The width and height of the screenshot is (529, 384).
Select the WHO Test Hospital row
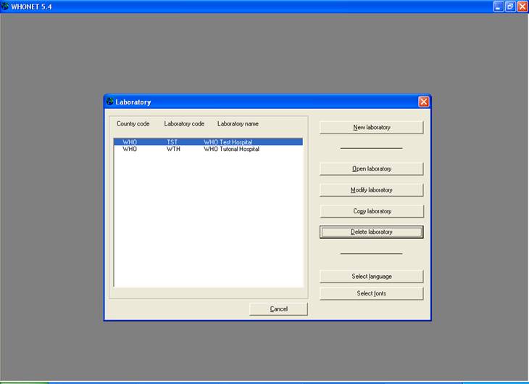pos(208,142)
